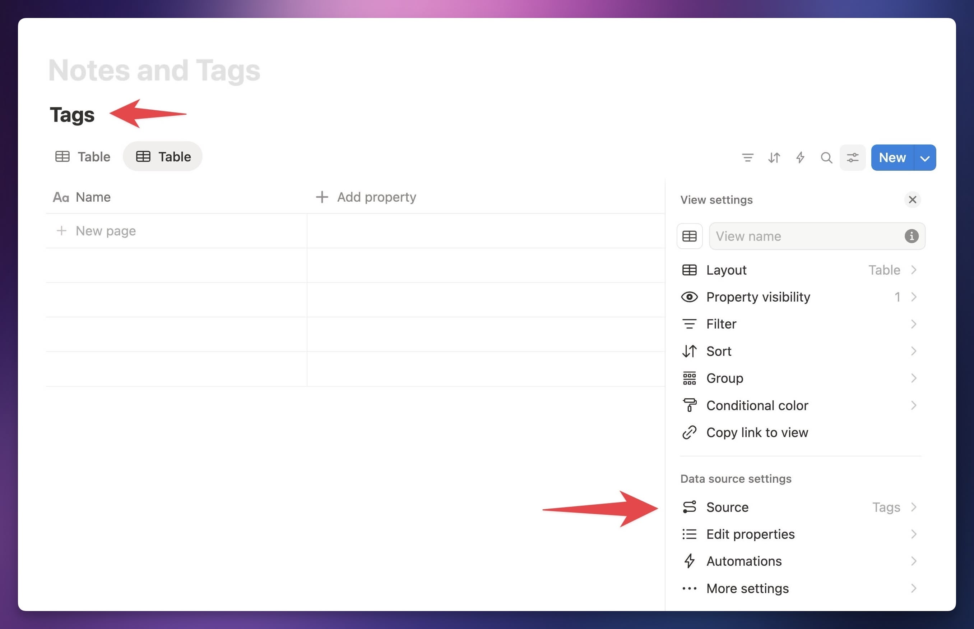
Task: Click the Source connector icon
Action: click(689, 507)
